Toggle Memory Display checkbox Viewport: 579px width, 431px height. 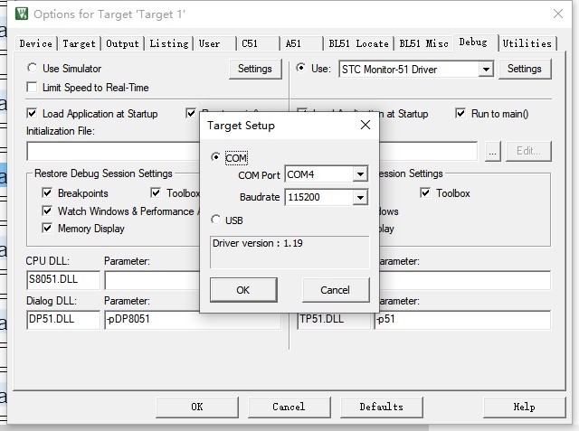[47, 228]
